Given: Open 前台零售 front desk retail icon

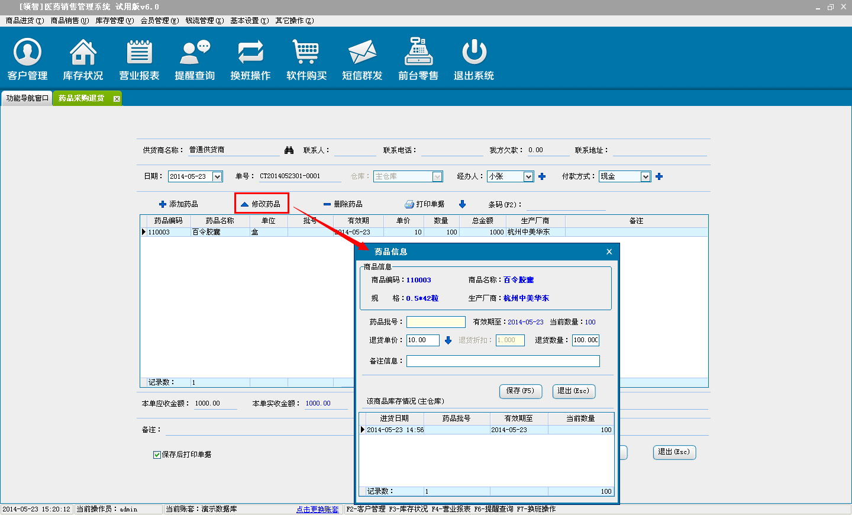Looking at the screenshot, I should [418, 59].
